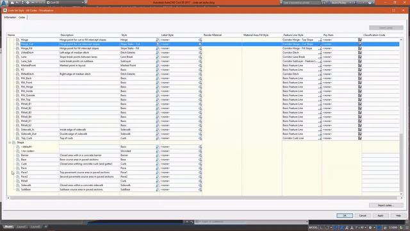Click label style picker icon for Lane row
Viewport: 410px width, 231px height.
pos(200,57)
